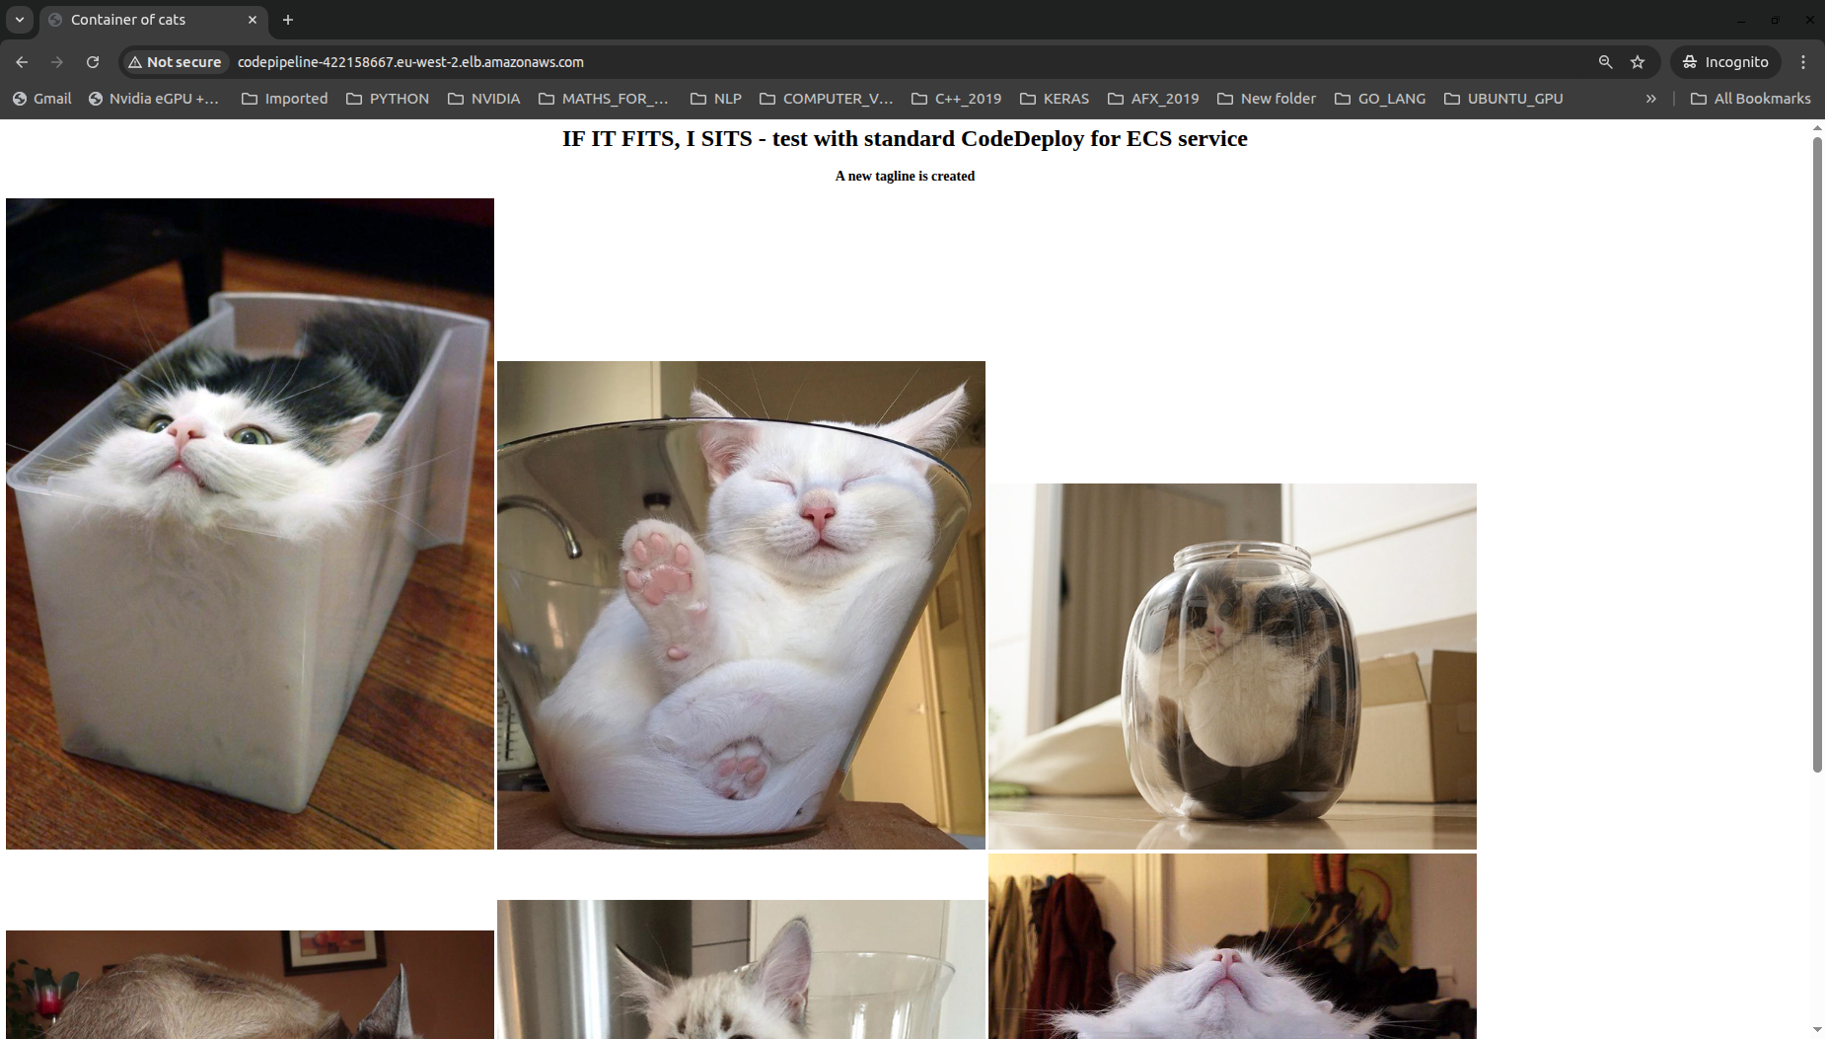Click the zoom magnifier icon in address bar
This screenshot has height=1039, width=1825.
(x=1605, y=61)
